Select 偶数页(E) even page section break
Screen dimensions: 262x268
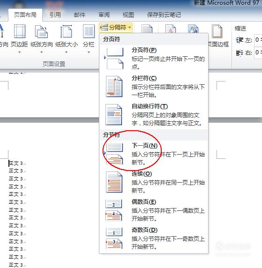point(154,210)
